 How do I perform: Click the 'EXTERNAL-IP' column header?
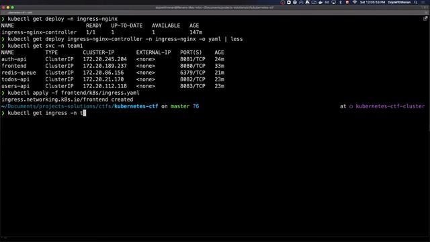tap(153, 52)
